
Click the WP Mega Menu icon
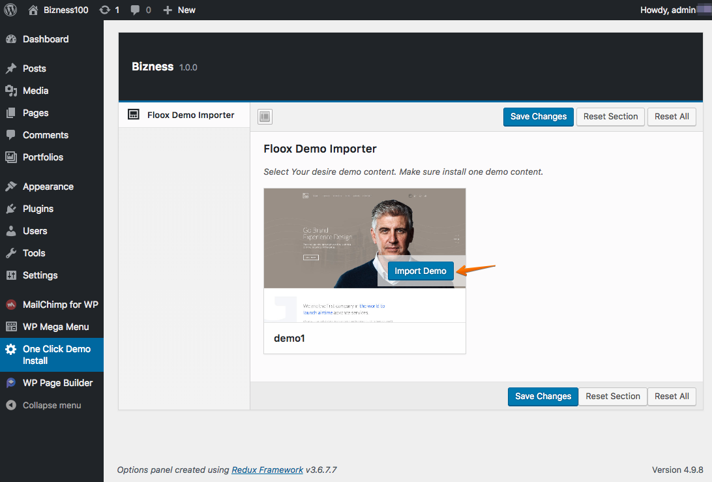tap(11, 327)
